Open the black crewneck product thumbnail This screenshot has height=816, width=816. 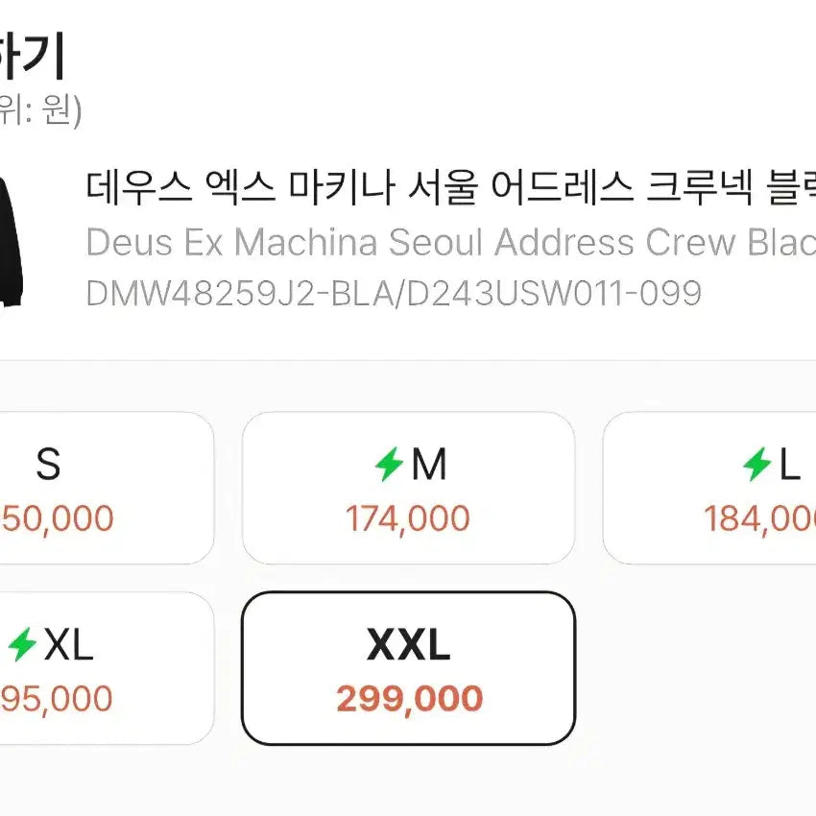point(10,240)
